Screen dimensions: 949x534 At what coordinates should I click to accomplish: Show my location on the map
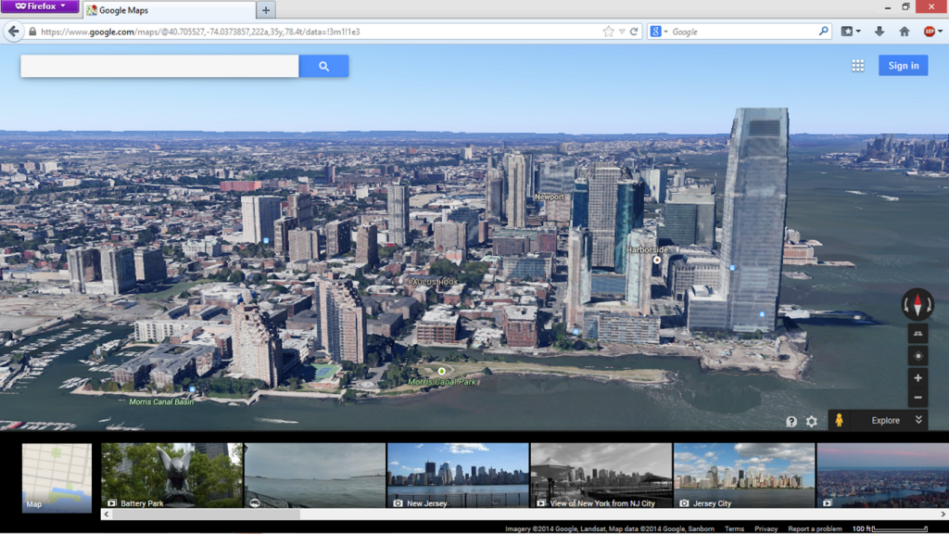(x=917, y=356)
